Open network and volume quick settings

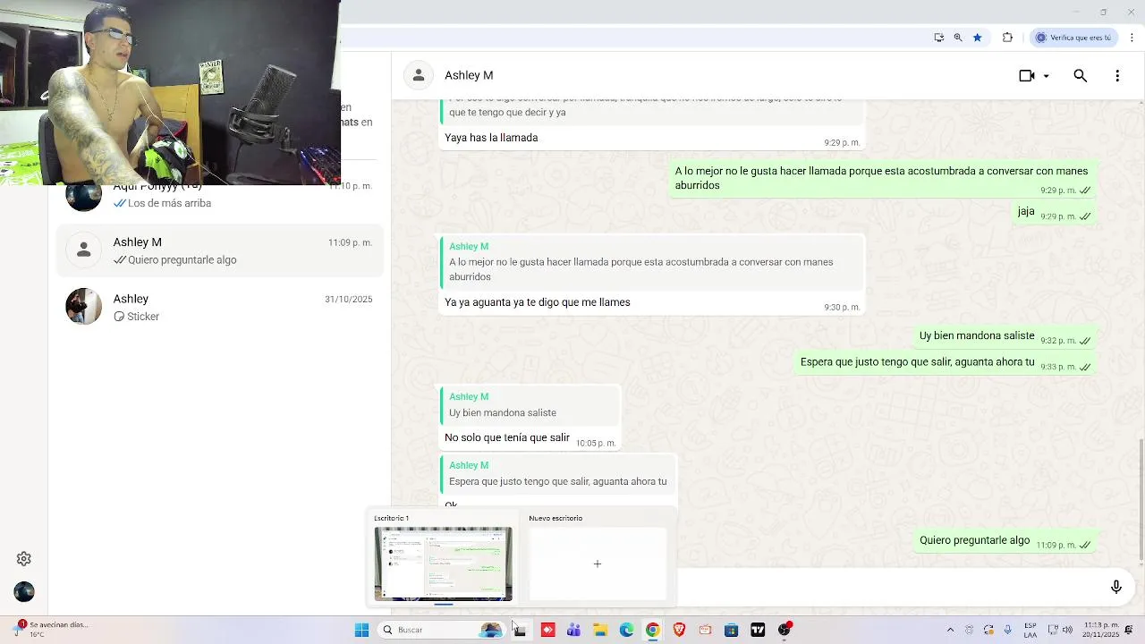[1059, 630]
